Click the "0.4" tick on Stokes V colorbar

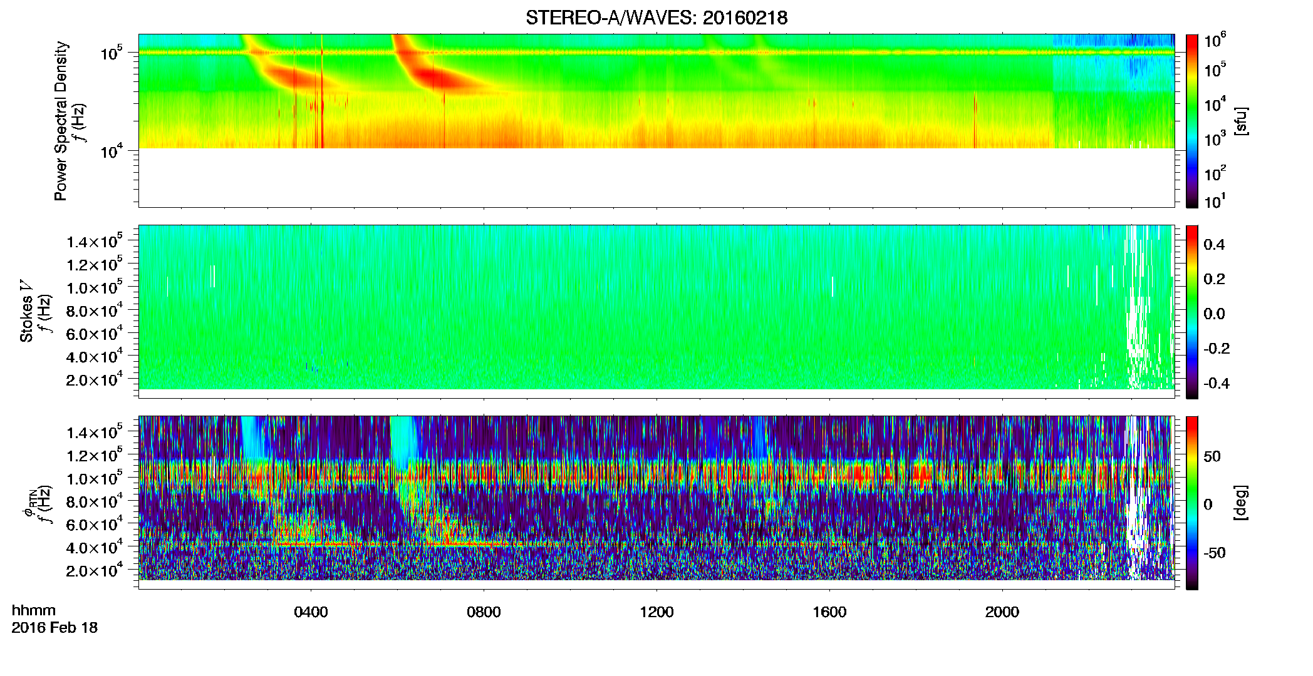[x=1214, y=245]
